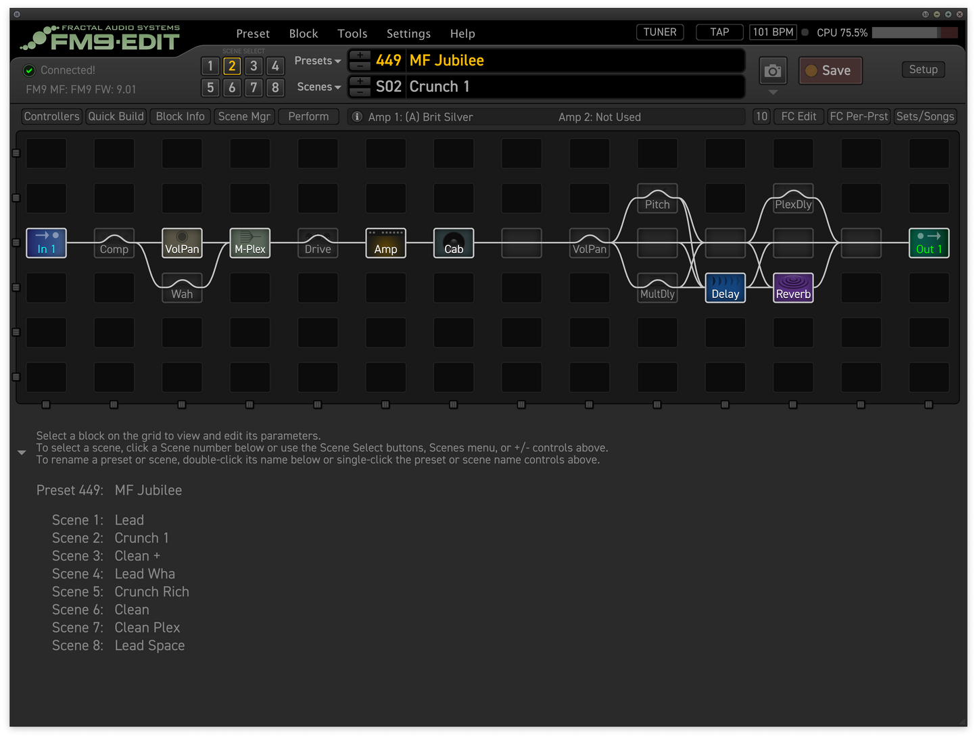
Task: Click the camera snapshot icon
Action: tap(773, 71)
